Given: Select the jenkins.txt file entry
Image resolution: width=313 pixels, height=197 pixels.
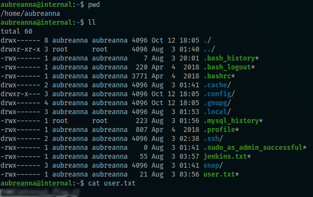Looking at the screenshot, I should [x=225, y=156].
